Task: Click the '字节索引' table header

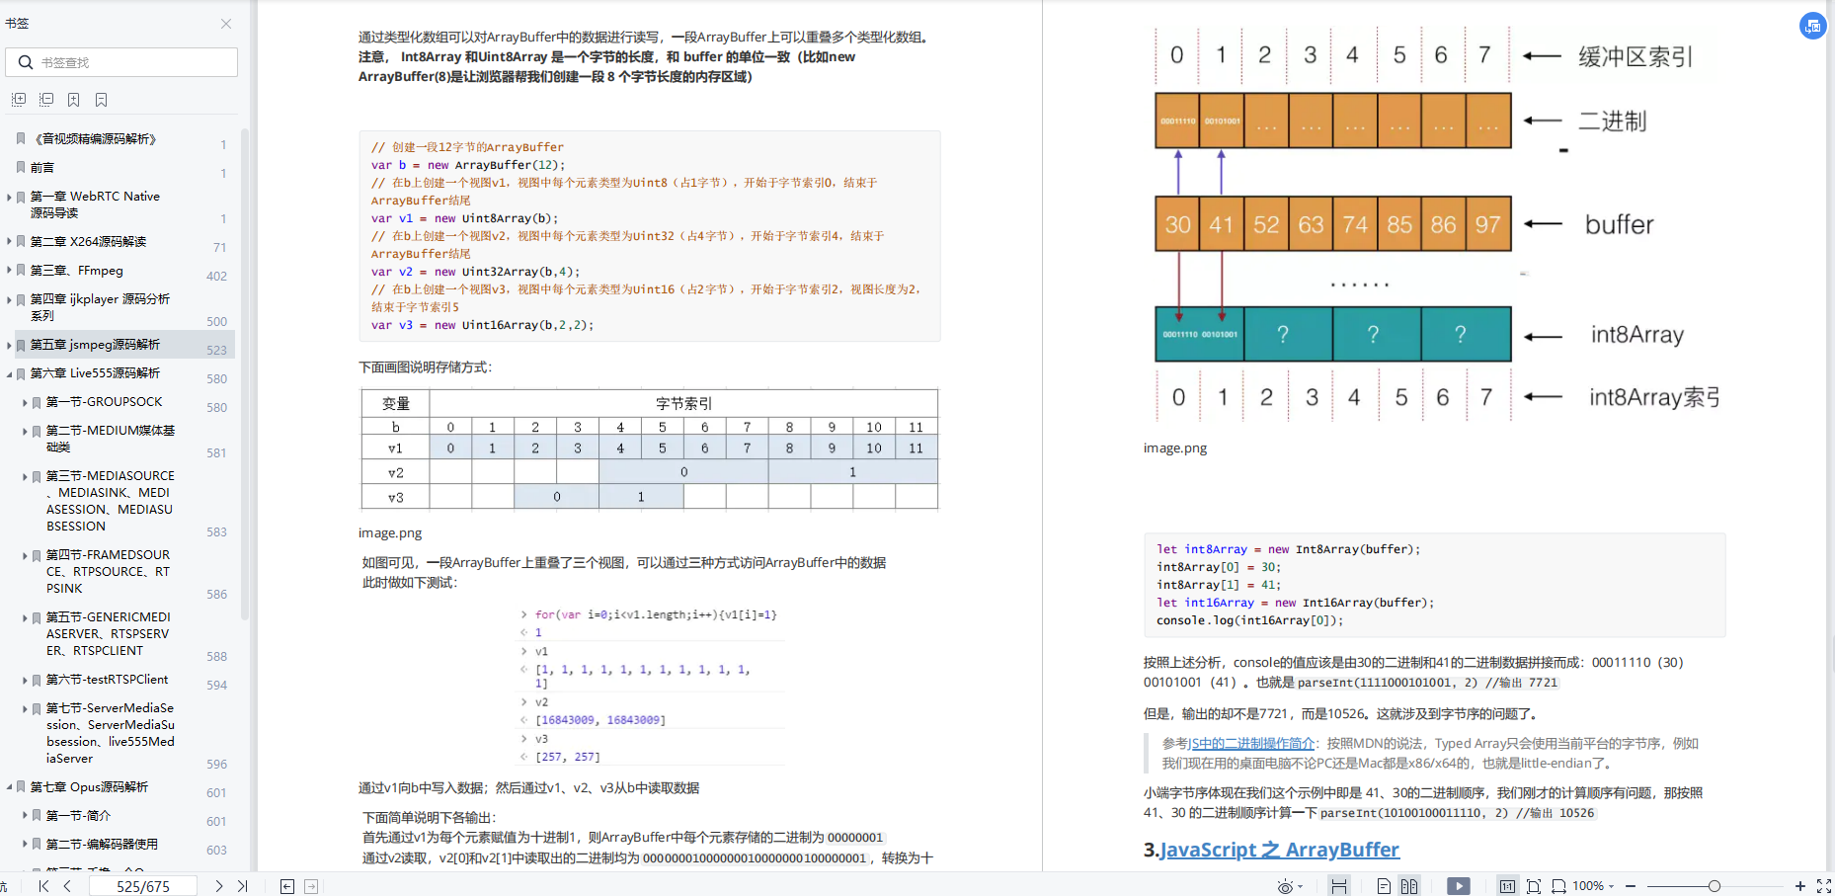Action: (x=683, y=403)
